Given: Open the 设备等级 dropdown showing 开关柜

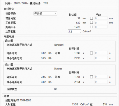Looking at the screenshot, I should [x=45, y=14].
